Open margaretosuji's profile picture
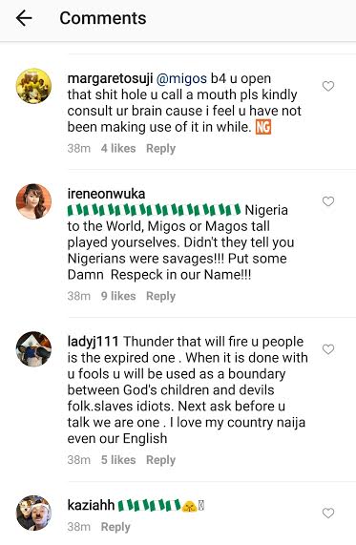This screenshot has height=545, width=356. (x=33, y=86)
